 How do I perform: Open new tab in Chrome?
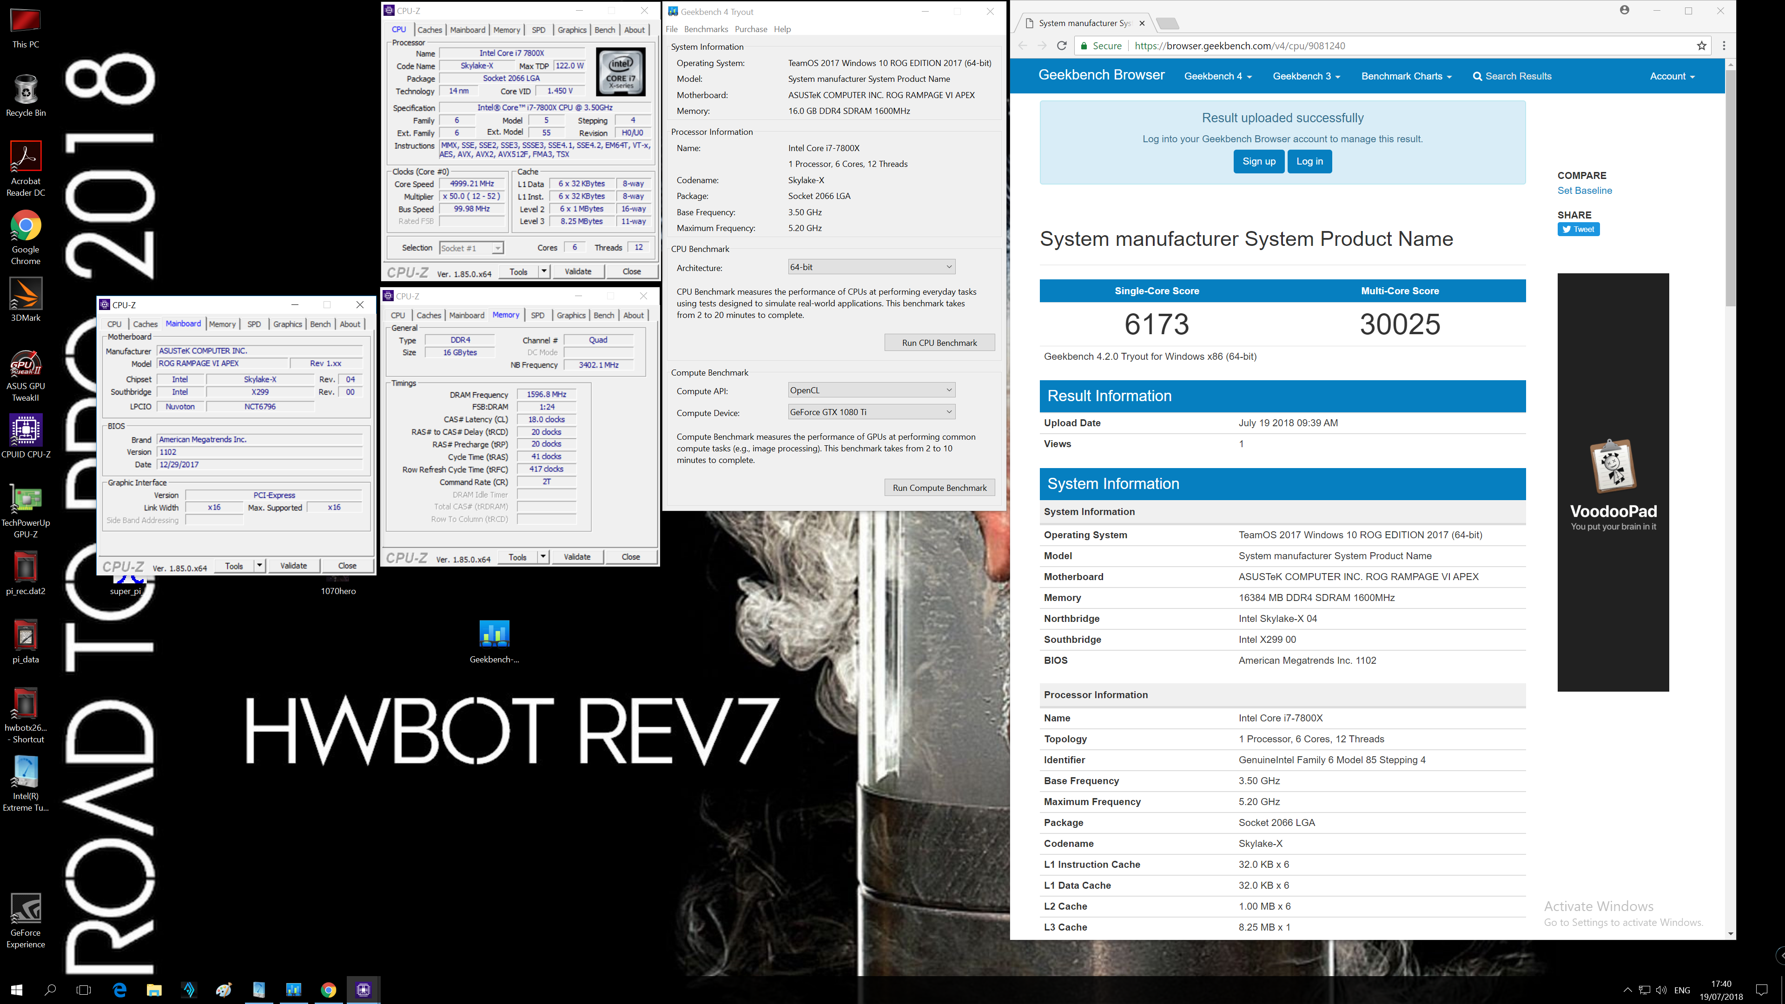point(1168,24)
